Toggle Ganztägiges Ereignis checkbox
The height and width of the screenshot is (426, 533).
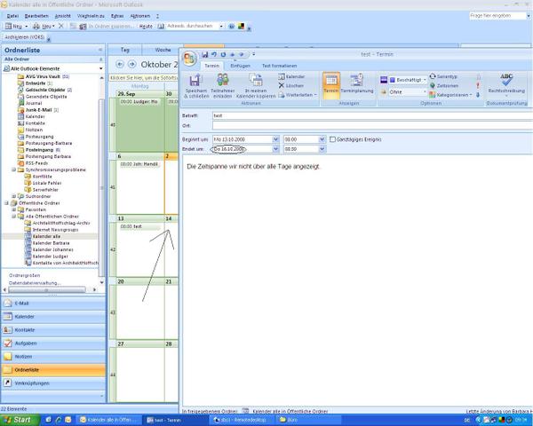click(332, 139)
